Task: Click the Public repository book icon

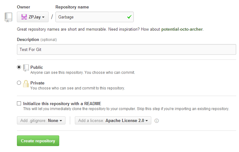Action: tap(26, 68)
